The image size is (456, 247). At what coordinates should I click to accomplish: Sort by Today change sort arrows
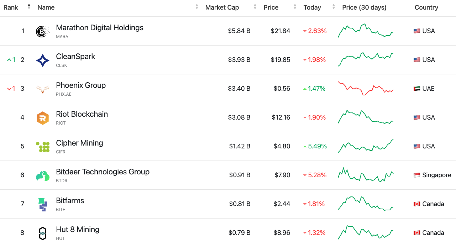(334, 7)
